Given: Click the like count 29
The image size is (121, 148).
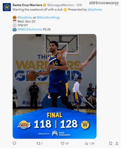Looking at the screenshot, I should pyautogui.click(x=67, y=143).
